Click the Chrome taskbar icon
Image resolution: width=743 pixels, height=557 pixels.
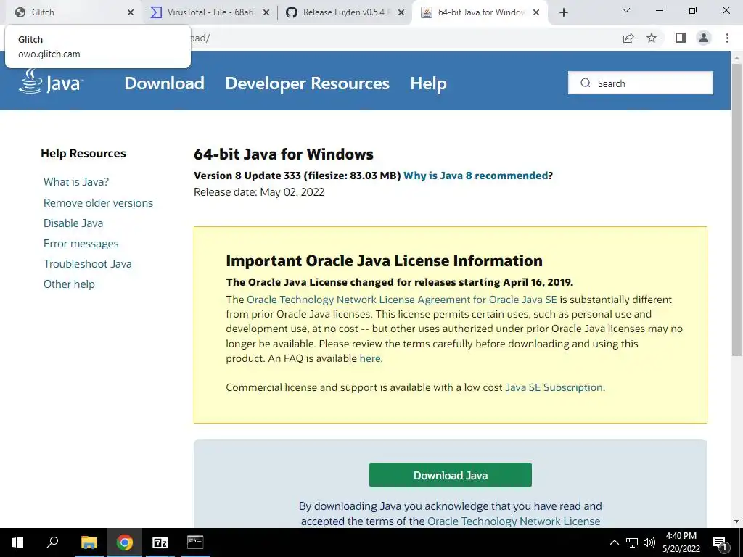click(x=125, y=542)
